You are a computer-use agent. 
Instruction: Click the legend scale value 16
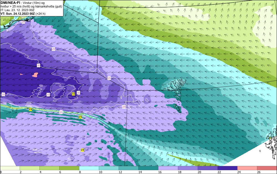click(x=160, y=172)
